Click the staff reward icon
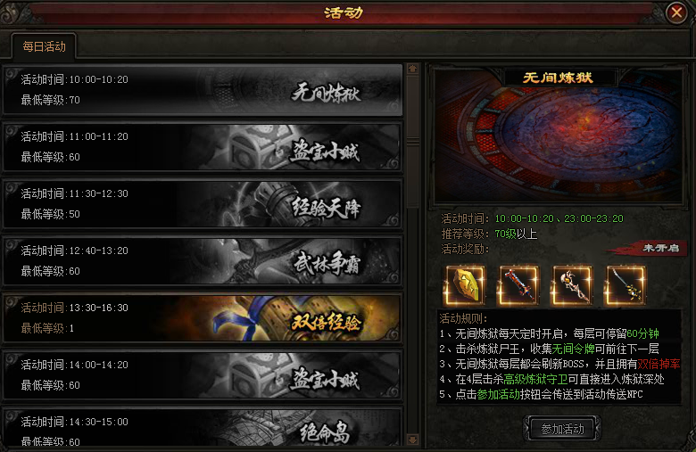The height and width of the screenshot is (452, 696). (572, 285)
